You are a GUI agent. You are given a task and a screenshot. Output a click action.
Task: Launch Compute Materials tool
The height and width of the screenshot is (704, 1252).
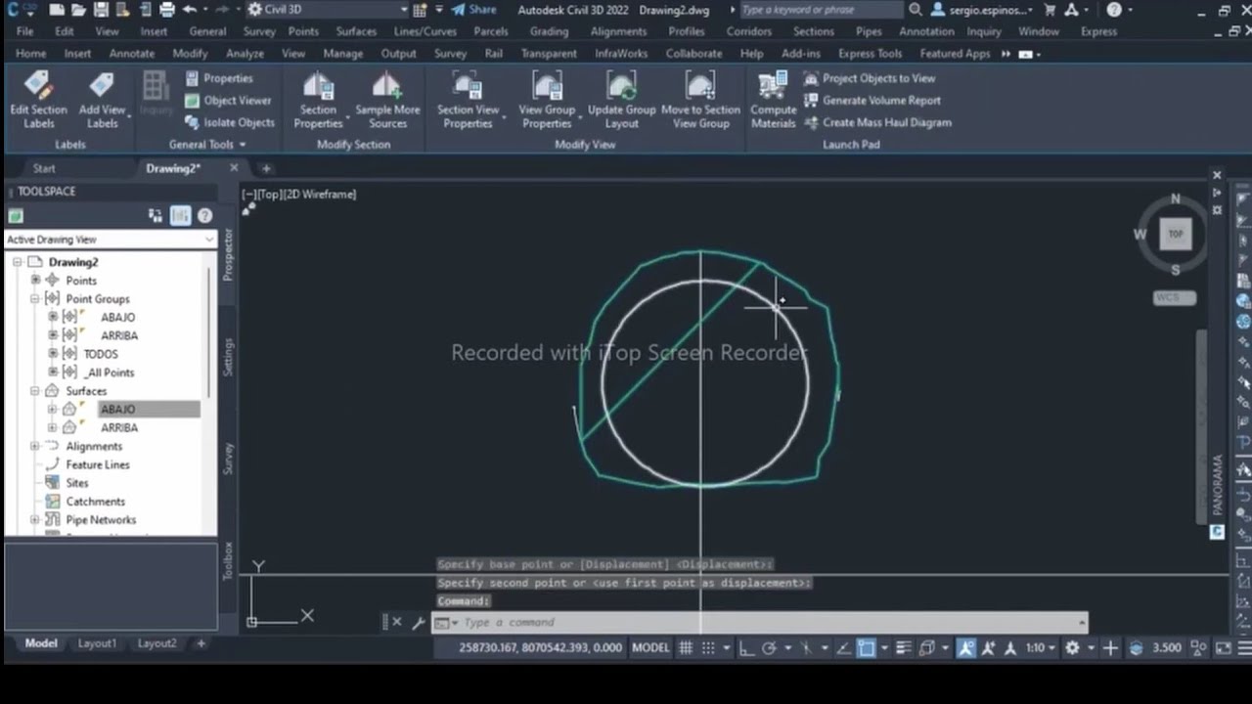pyautogui.click(x=773, y=100)
